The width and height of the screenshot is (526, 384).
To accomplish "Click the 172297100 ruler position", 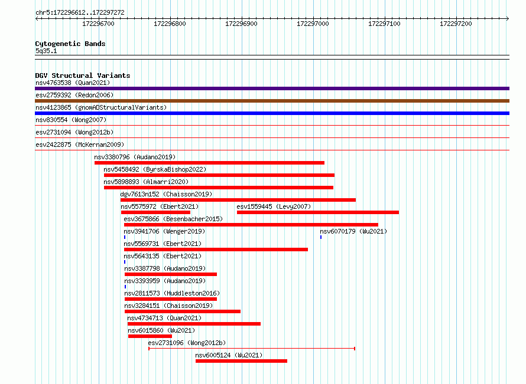I will (384, 24).
